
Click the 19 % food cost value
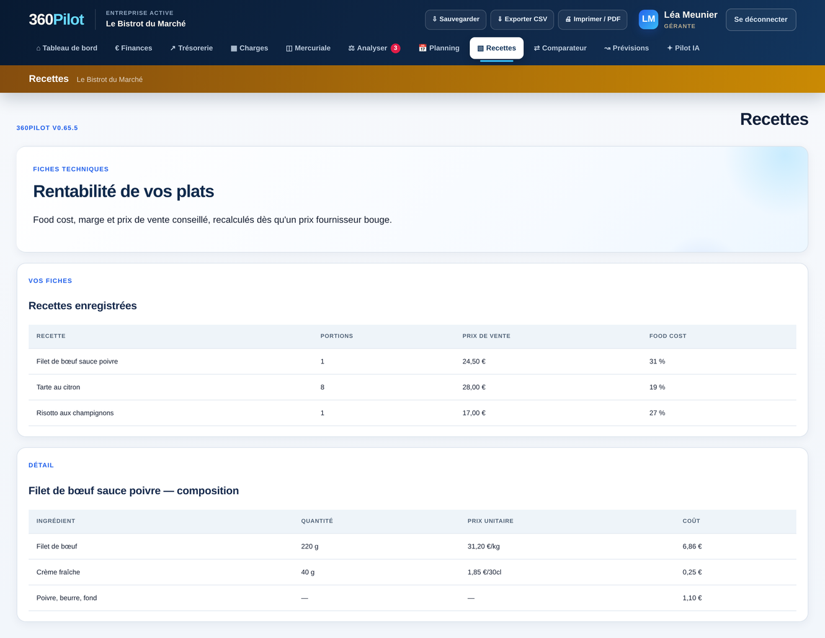[x=657, y=387]
